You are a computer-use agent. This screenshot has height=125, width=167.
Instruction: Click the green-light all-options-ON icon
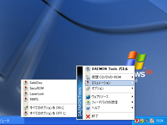point(26,108)
